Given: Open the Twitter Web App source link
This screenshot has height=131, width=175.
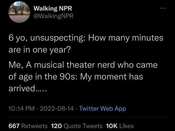Looking at the screenshot, I should coord(103,109).
